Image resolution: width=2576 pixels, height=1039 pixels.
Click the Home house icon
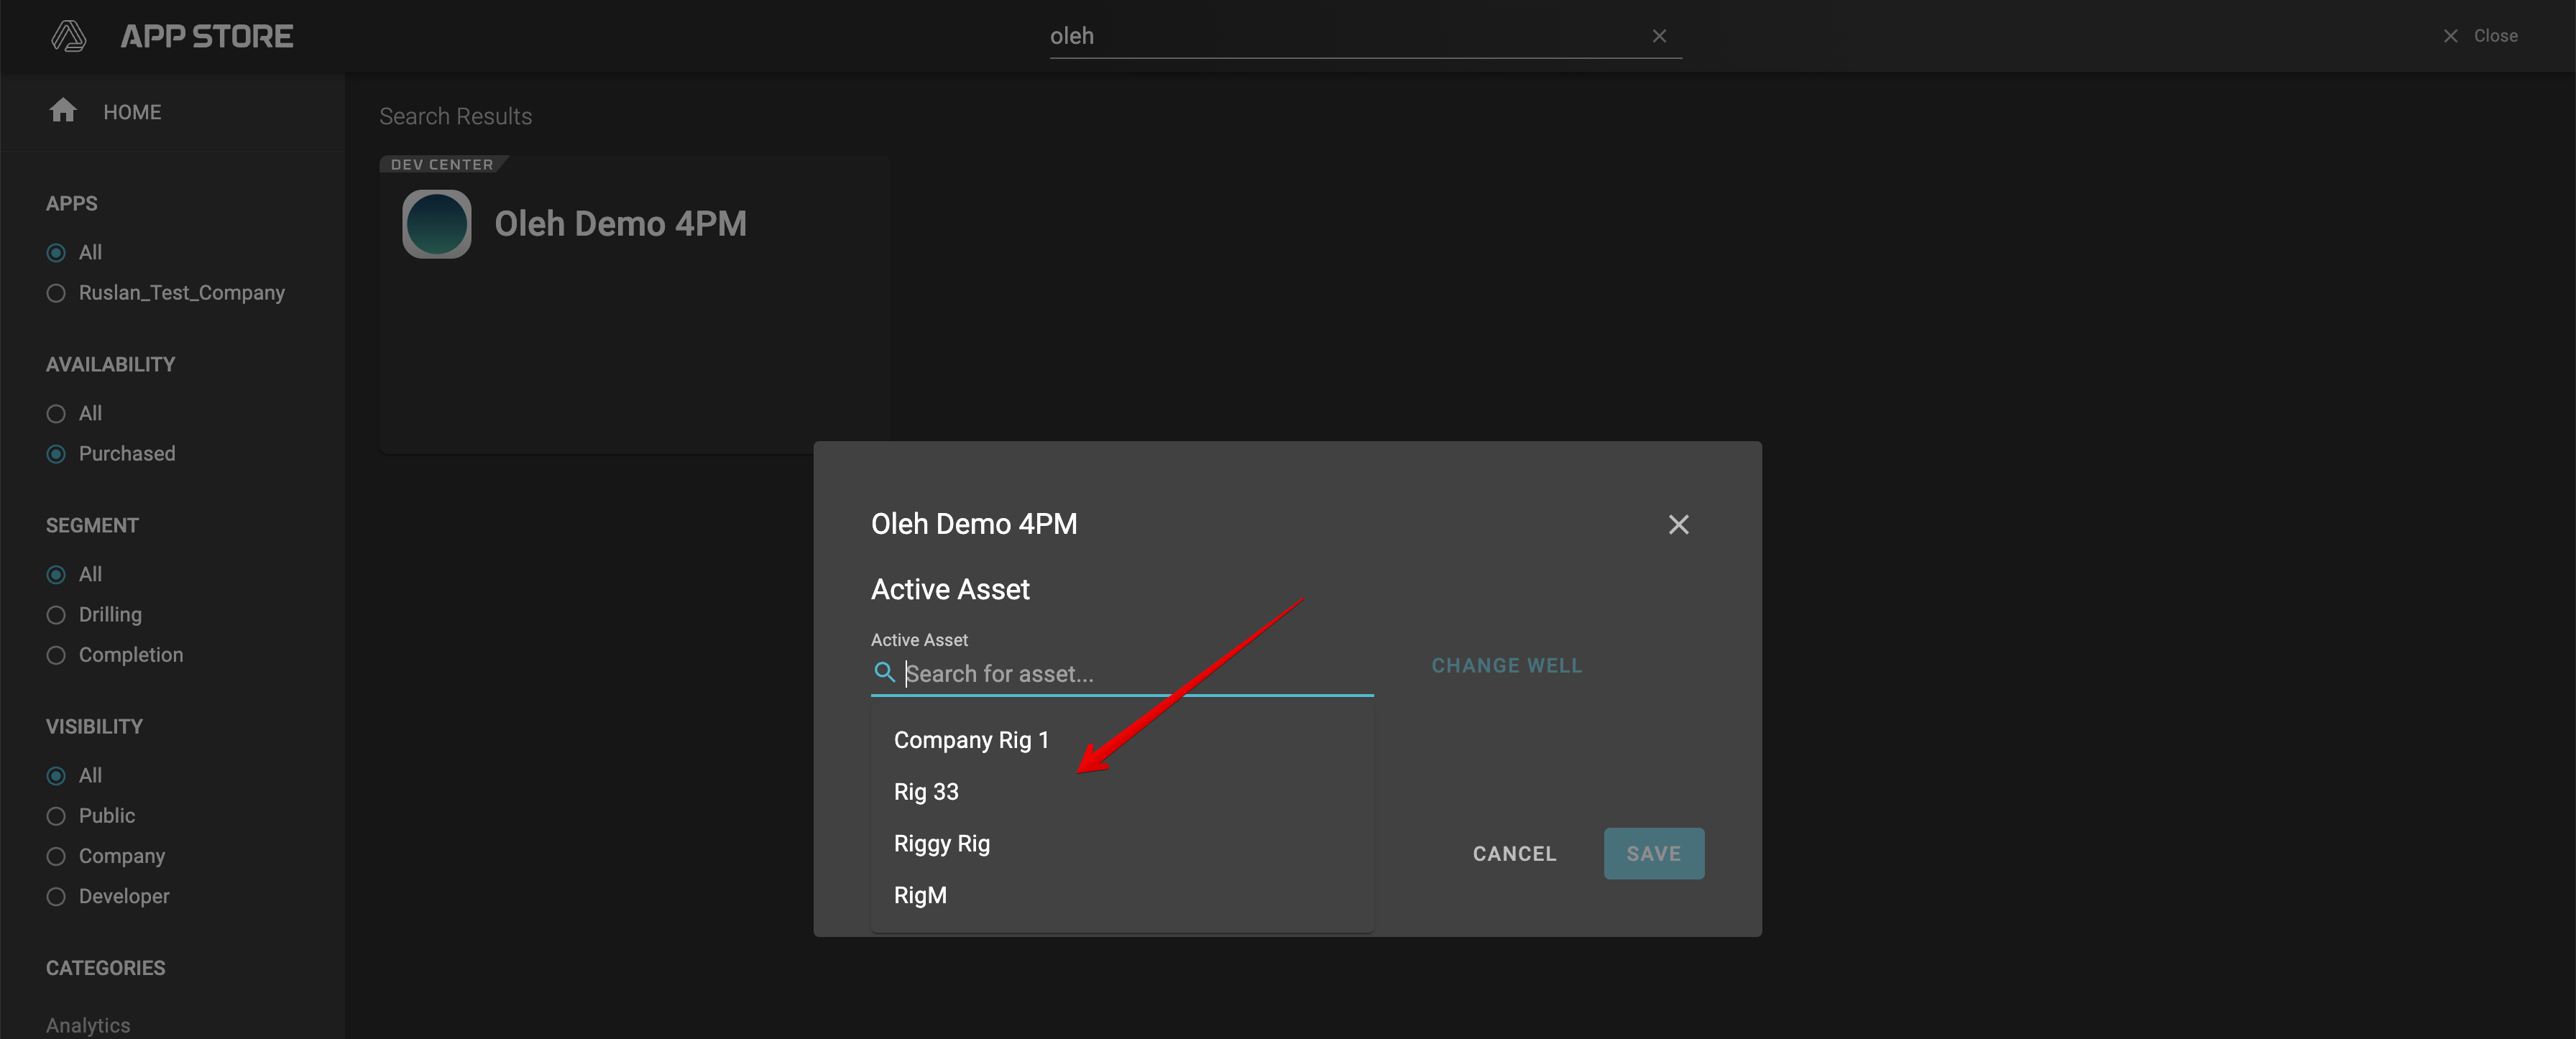63,110
